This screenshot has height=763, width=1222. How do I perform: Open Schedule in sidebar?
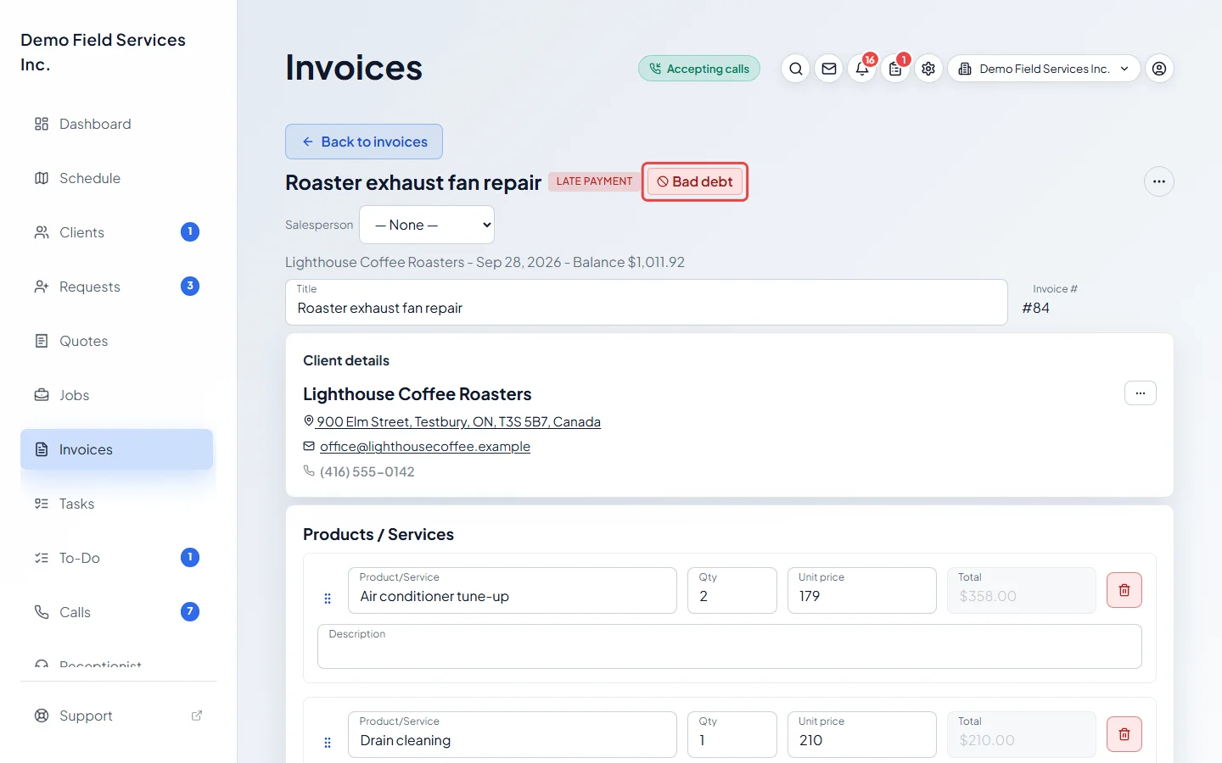117,178
